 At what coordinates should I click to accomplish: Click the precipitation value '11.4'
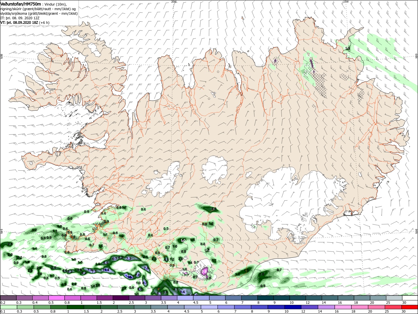point(106,270)
